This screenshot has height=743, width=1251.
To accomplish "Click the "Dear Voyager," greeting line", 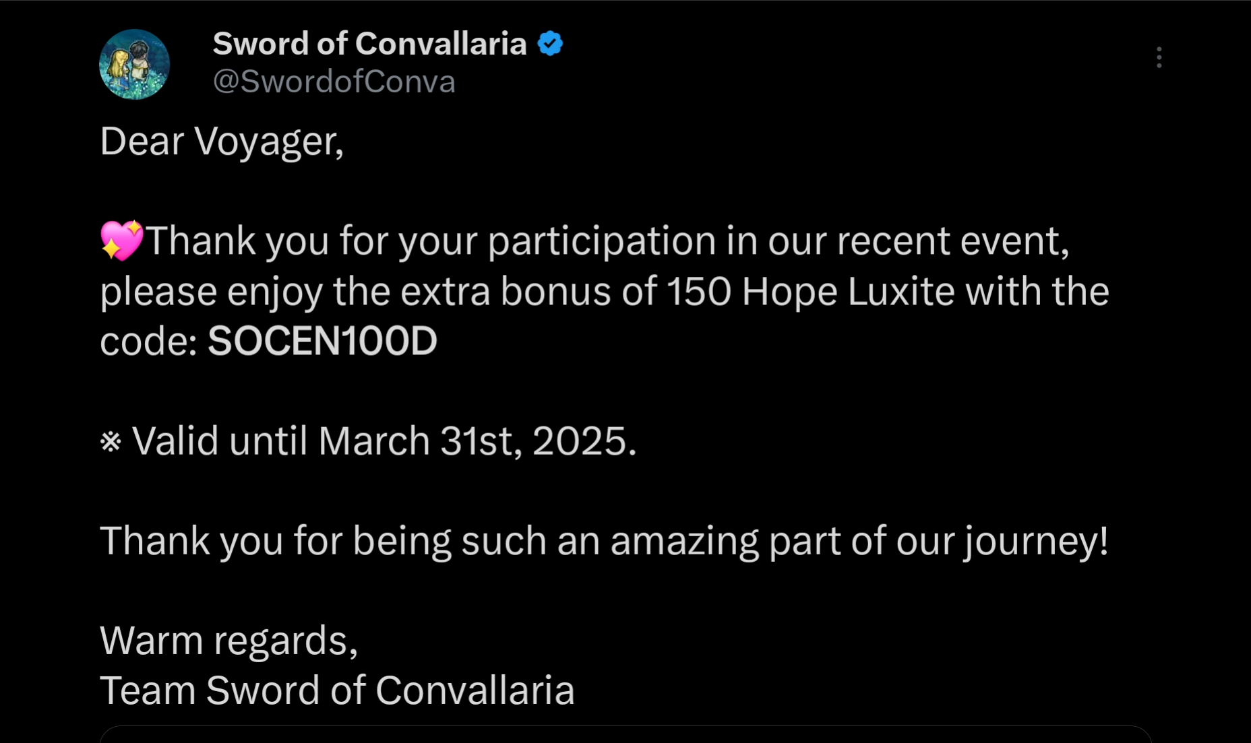I will point(222,142).
